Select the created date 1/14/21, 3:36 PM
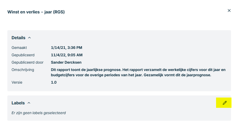The width and height of the screenshot is (241, 132). click(x=66, y=48)
